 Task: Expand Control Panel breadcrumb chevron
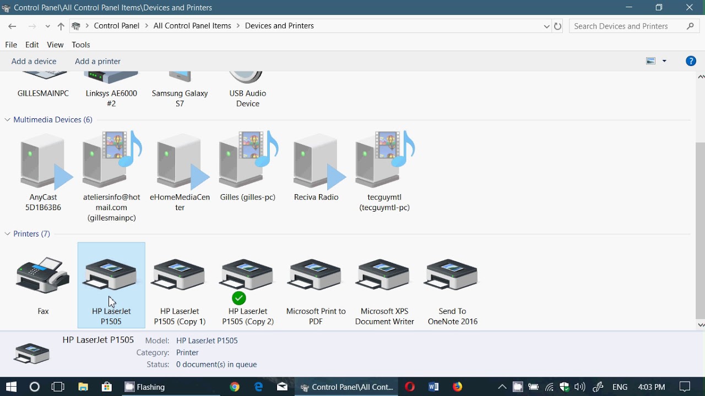[x=147, y=26]
